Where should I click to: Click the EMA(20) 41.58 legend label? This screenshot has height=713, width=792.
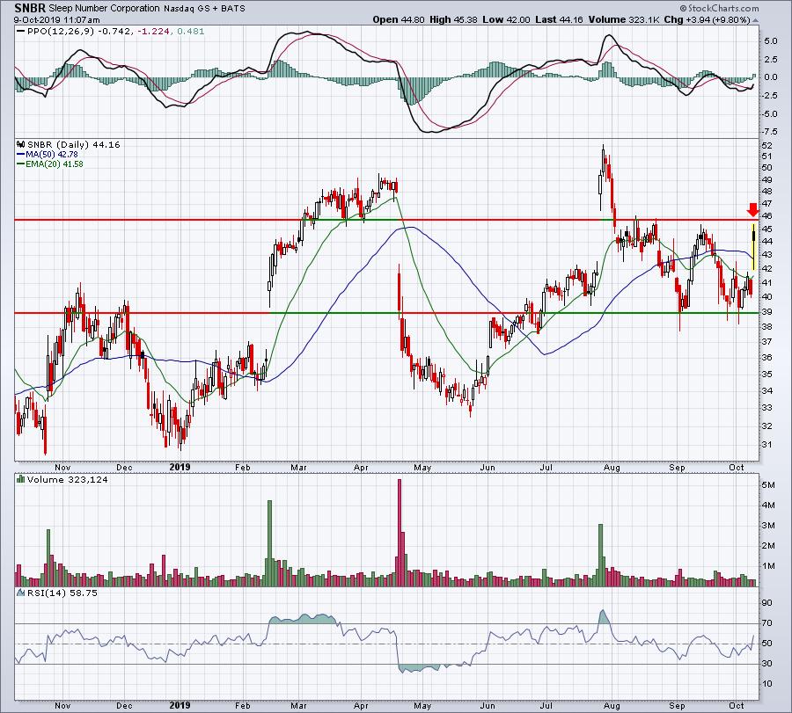pyautogui.click(x=55, y=164)
